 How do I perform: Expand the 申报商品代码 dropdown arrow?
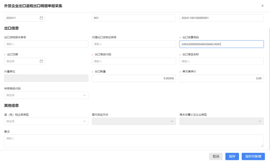(x=84, y=95)
